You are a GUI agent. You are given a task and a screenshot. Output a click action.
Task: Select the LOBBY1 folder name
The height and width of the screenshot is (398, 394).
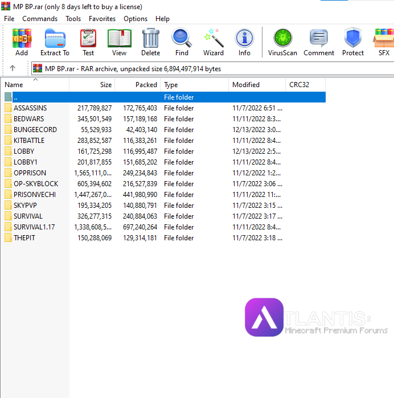(26, 162)
